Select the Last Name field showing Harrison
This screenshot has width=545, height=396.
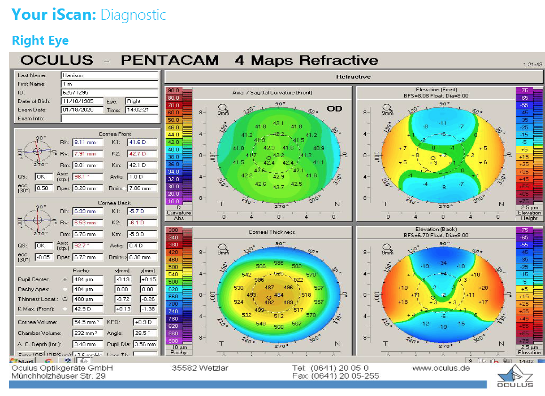[109, 75]
